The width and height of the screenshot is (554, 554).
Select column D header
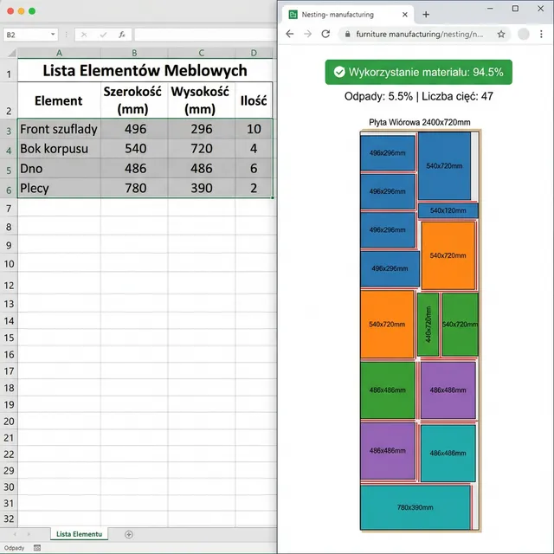254,53
